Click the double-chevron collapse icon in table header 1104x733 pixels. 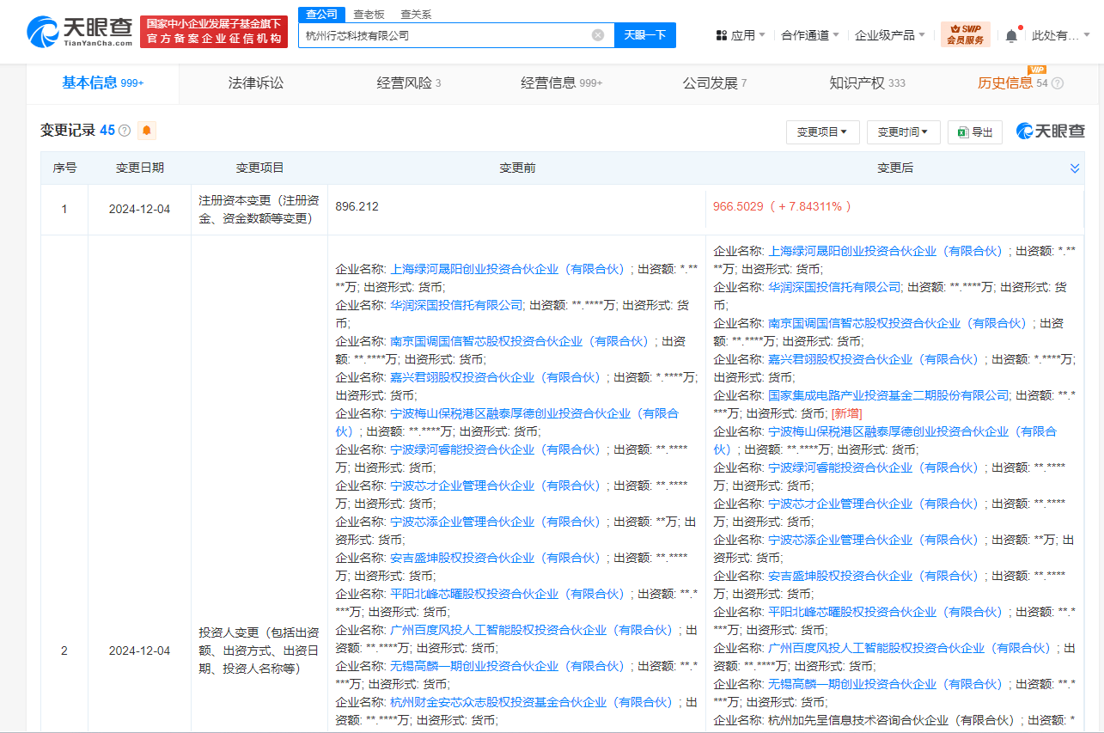1074,168
